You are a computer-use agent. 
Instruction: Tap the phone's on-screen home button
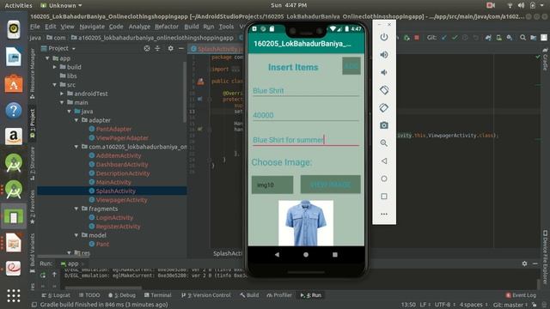tap(306, 255)
